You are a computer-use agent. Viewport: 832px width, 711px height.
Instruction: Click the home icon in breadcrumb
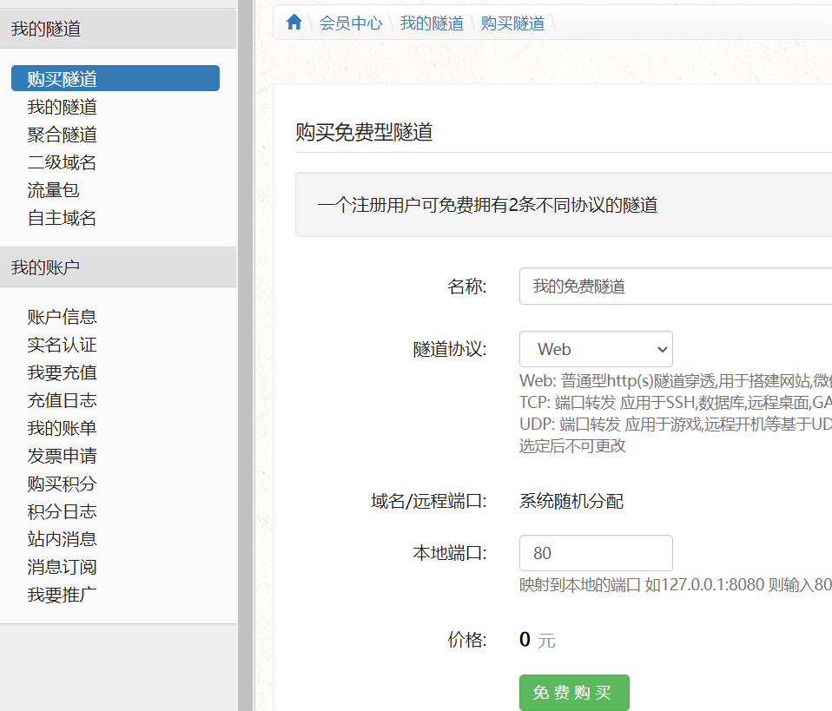(x=294, y=23)
